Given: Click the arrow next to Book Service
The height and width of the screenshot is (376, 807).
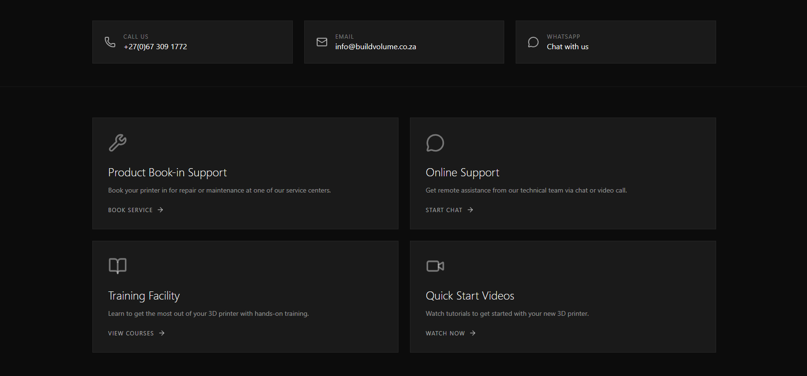Looking at the screenshot, I should point(161,210).
